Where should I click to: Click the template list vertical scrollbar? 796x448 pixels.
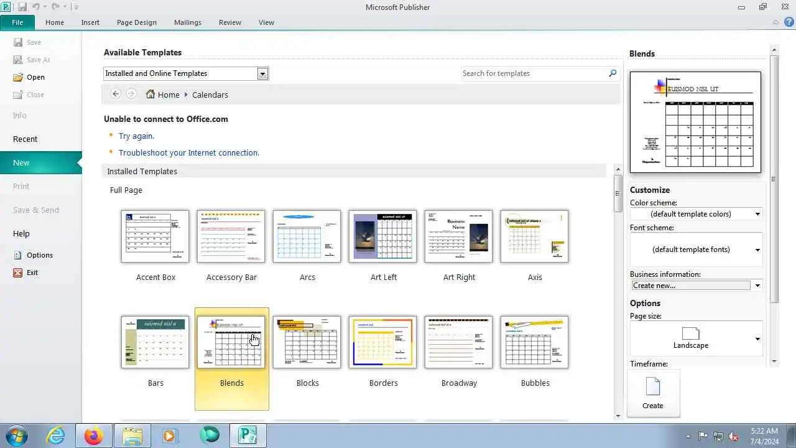618,292
